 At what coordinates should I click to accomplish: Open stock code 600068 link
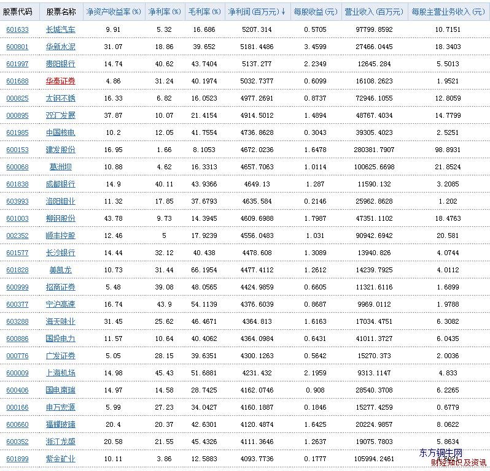point(17,167)
